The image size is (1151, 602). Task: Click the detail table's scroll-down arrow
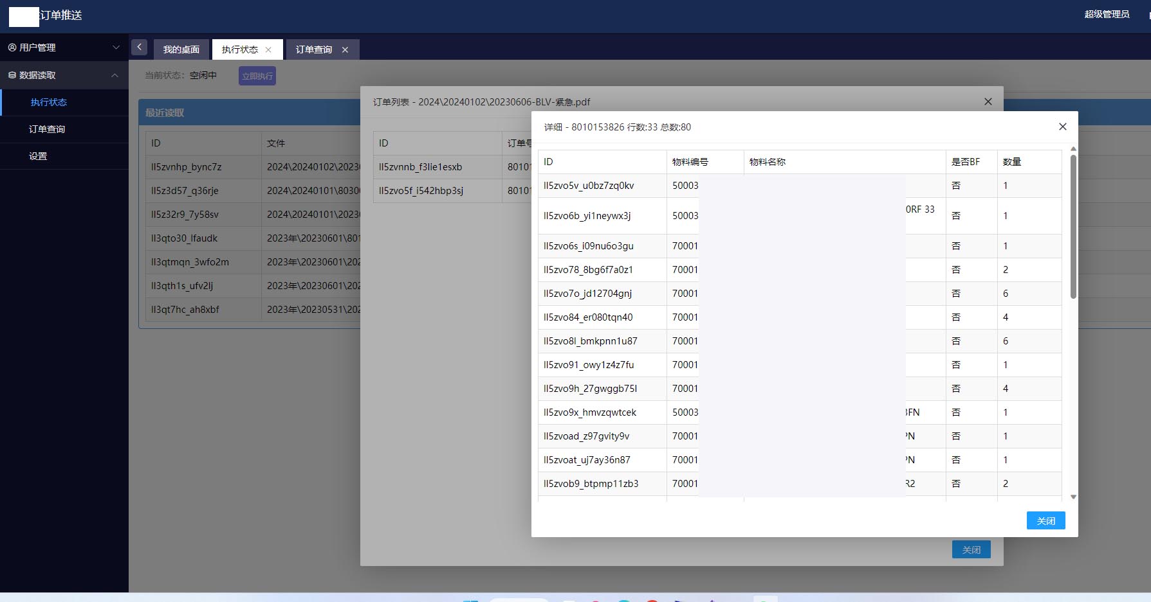1073,497
